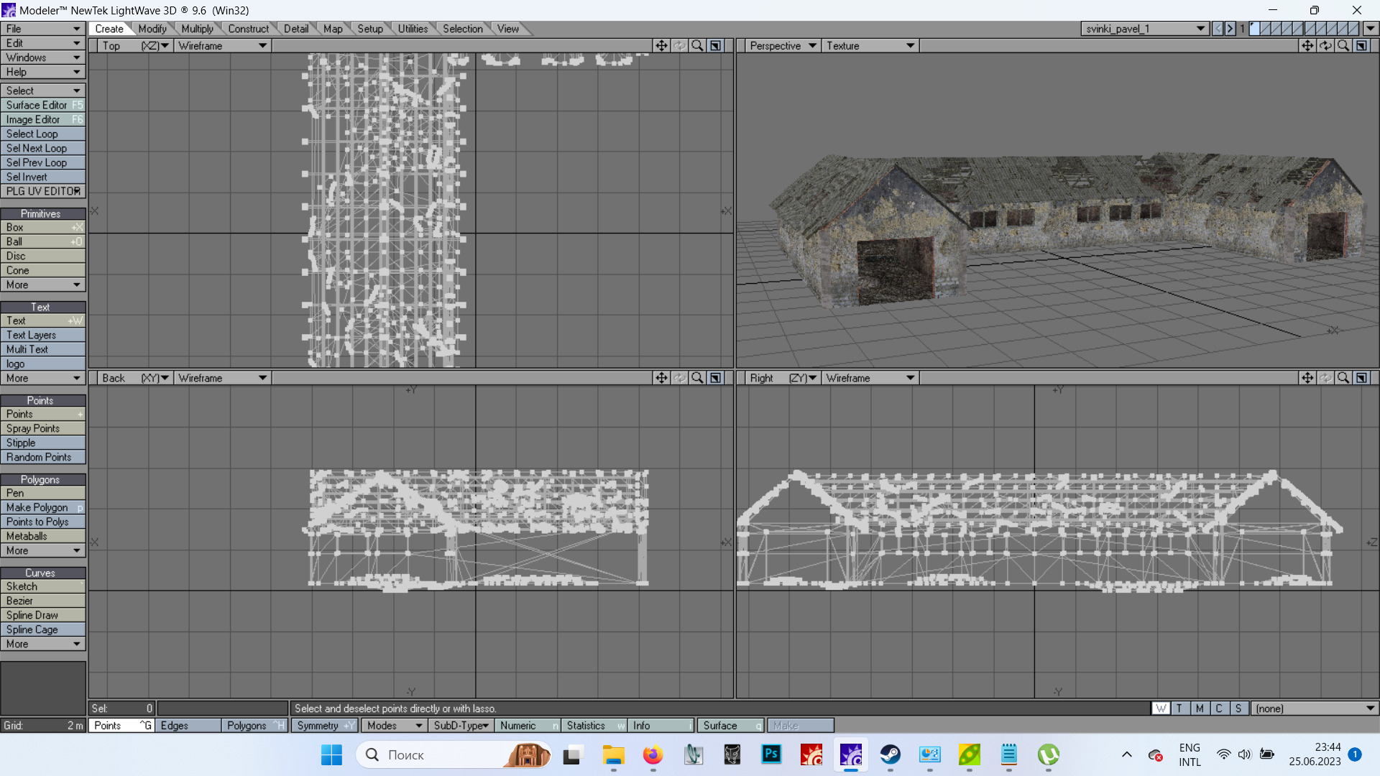Maximize the Top viewport
Viewport: 1380px width, 776px height.
pos(715,46)
